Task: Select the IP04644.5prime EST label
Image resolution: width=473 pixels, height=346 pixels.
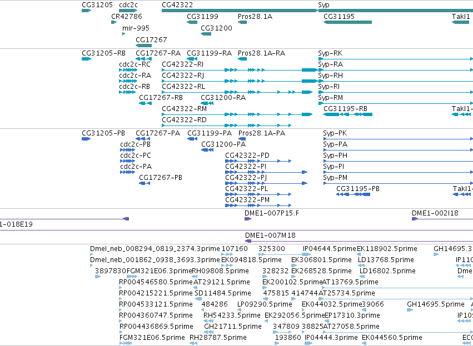Action: click(330, 249)
